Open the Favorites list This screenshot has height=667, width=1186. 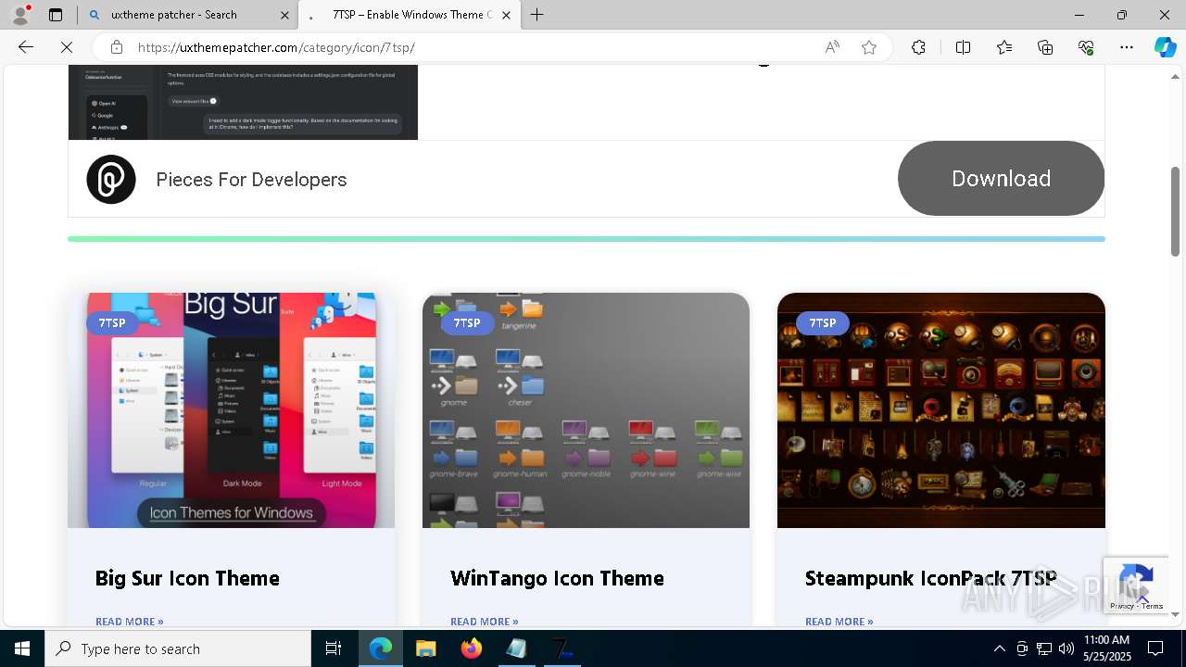1004,47
